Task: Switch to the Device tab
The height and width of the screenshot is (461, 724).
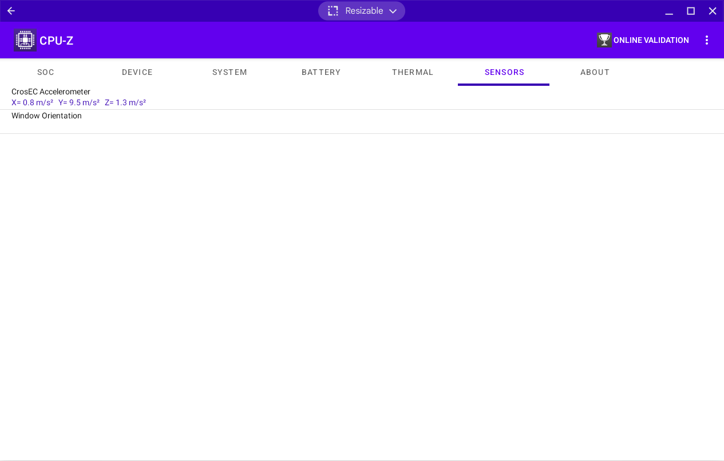Action: (137, 72)
